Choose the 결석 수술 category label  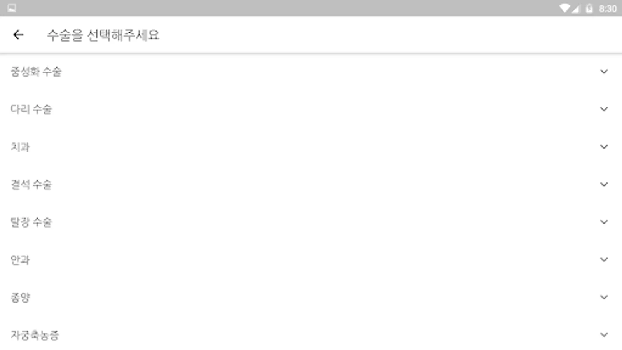(31, 184)
